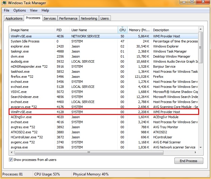Open the View menu
211x179 pixels.
click(34, 10)
